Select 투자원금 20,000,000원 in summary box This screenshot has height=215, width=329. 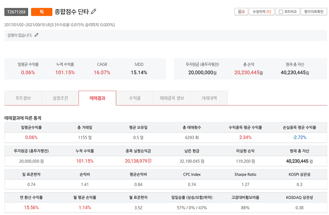(x=202, y=73)
